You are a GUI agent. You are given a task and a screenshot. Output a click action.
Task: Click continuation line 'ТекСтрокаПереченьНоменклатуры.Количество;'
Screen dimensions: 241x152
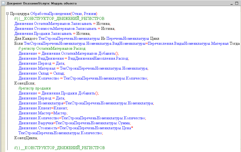61,133
